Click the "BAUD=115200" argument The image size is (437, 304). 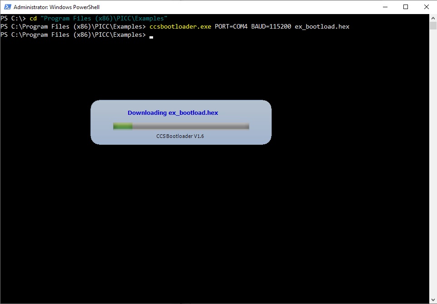pyautogui.click(x=271, y=27)
